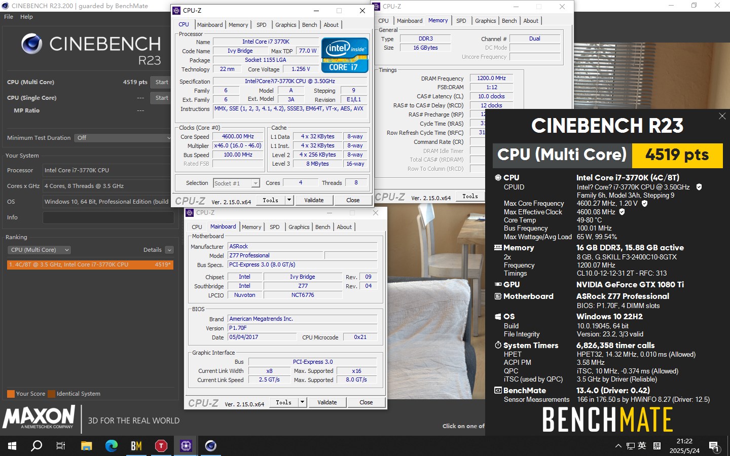The image size is (730, 456).
Task: Click the Memory section icon in BenchMate panel
Action: [498, 248]
